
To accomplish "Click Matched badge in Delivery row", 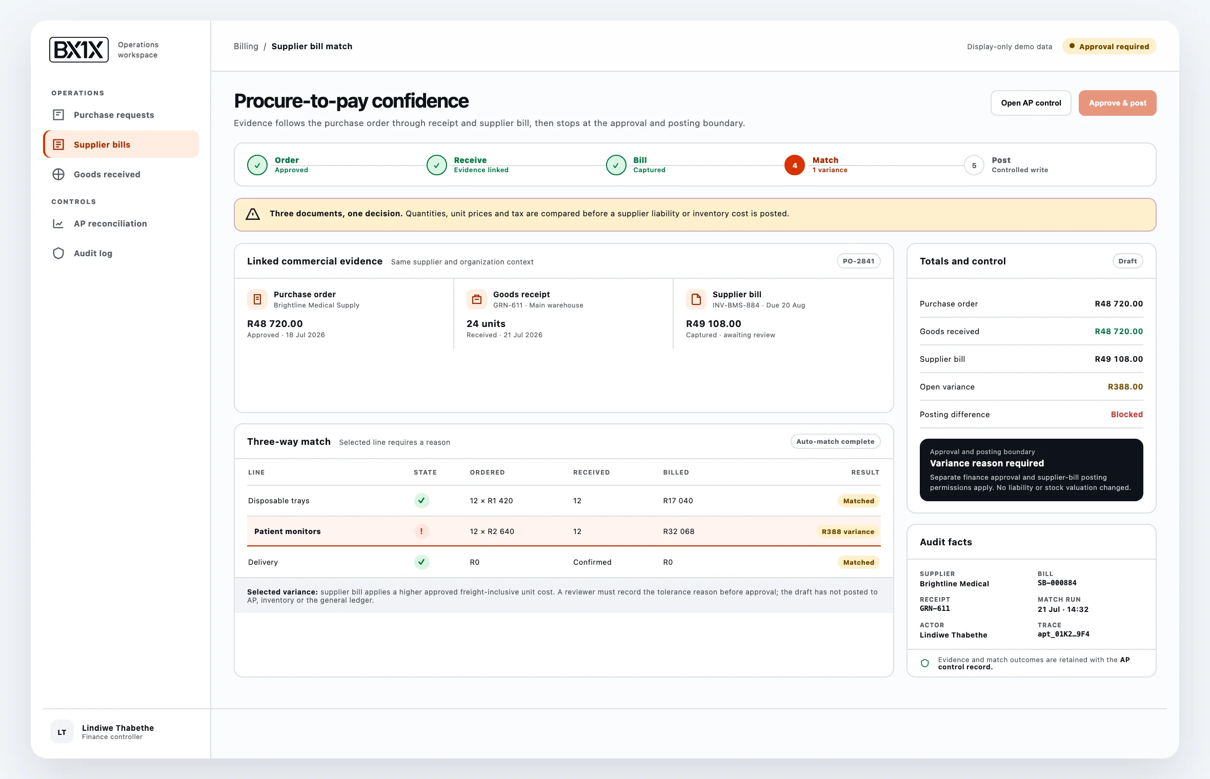I will point(859,562).
